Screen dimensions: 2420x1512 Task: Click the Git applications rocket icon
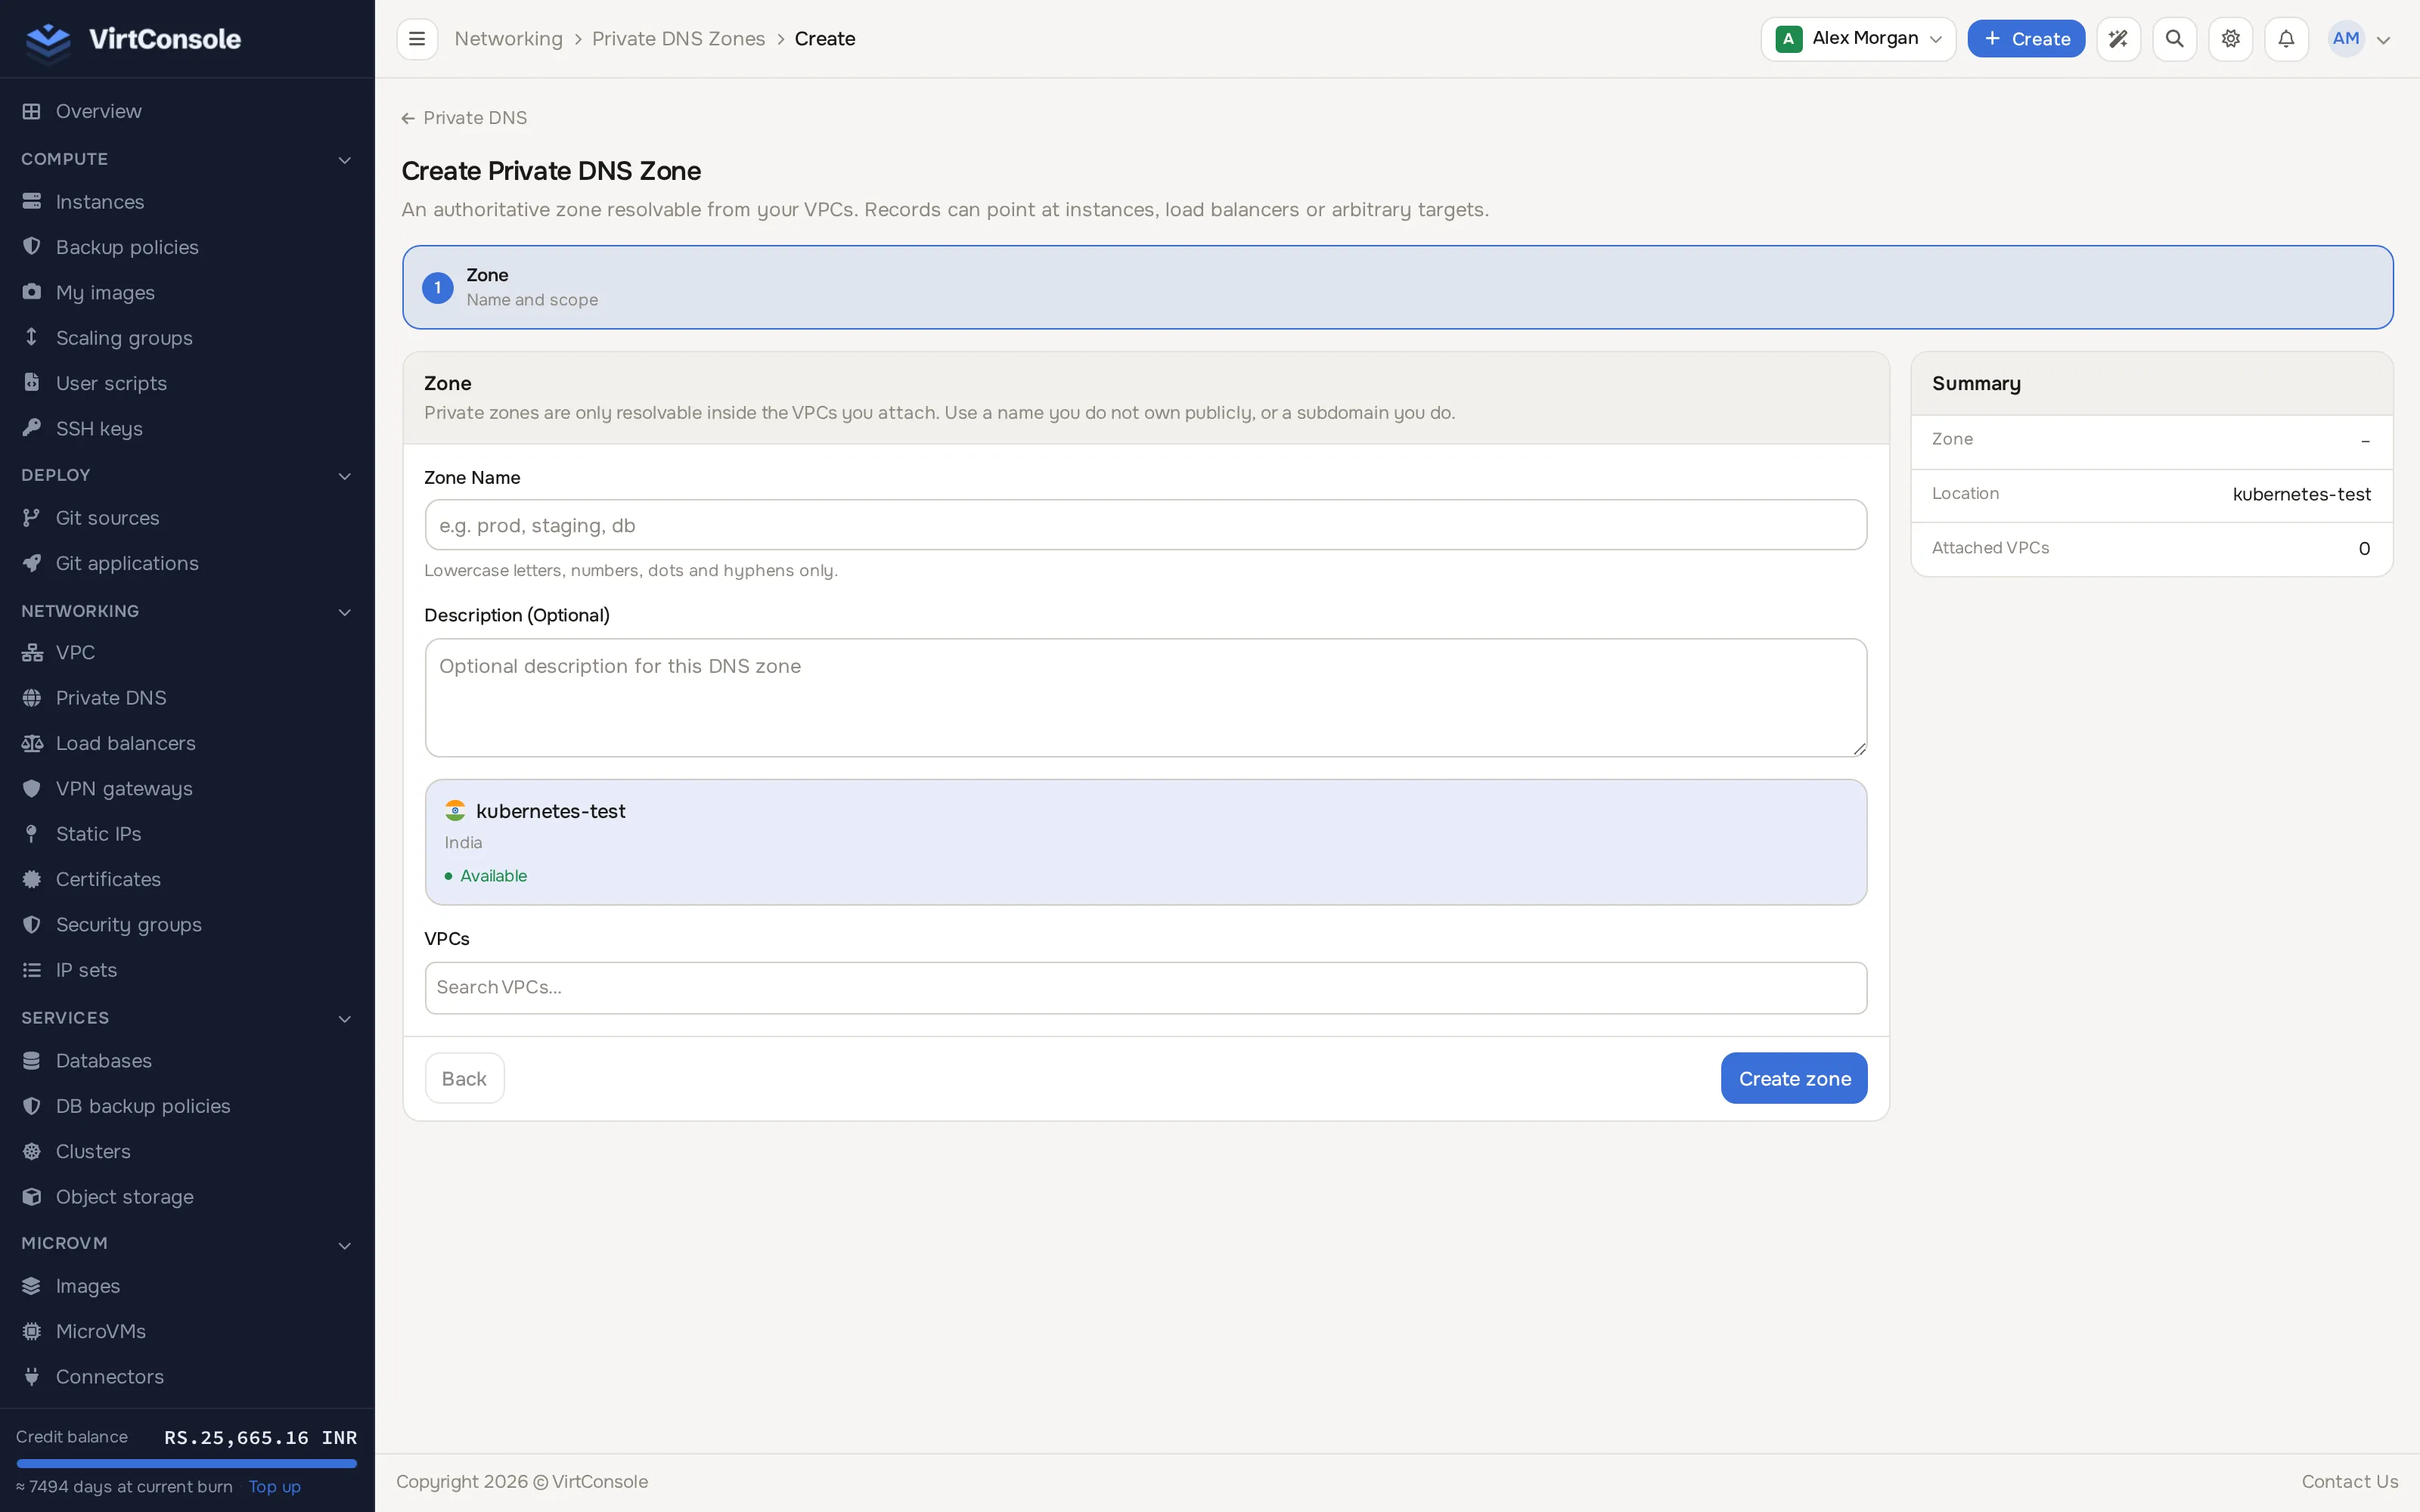click(32, 563)
